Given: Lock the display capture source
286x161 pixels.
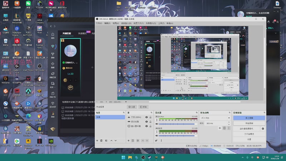Looking at the screenshot, I should click(x=151, y=126).
